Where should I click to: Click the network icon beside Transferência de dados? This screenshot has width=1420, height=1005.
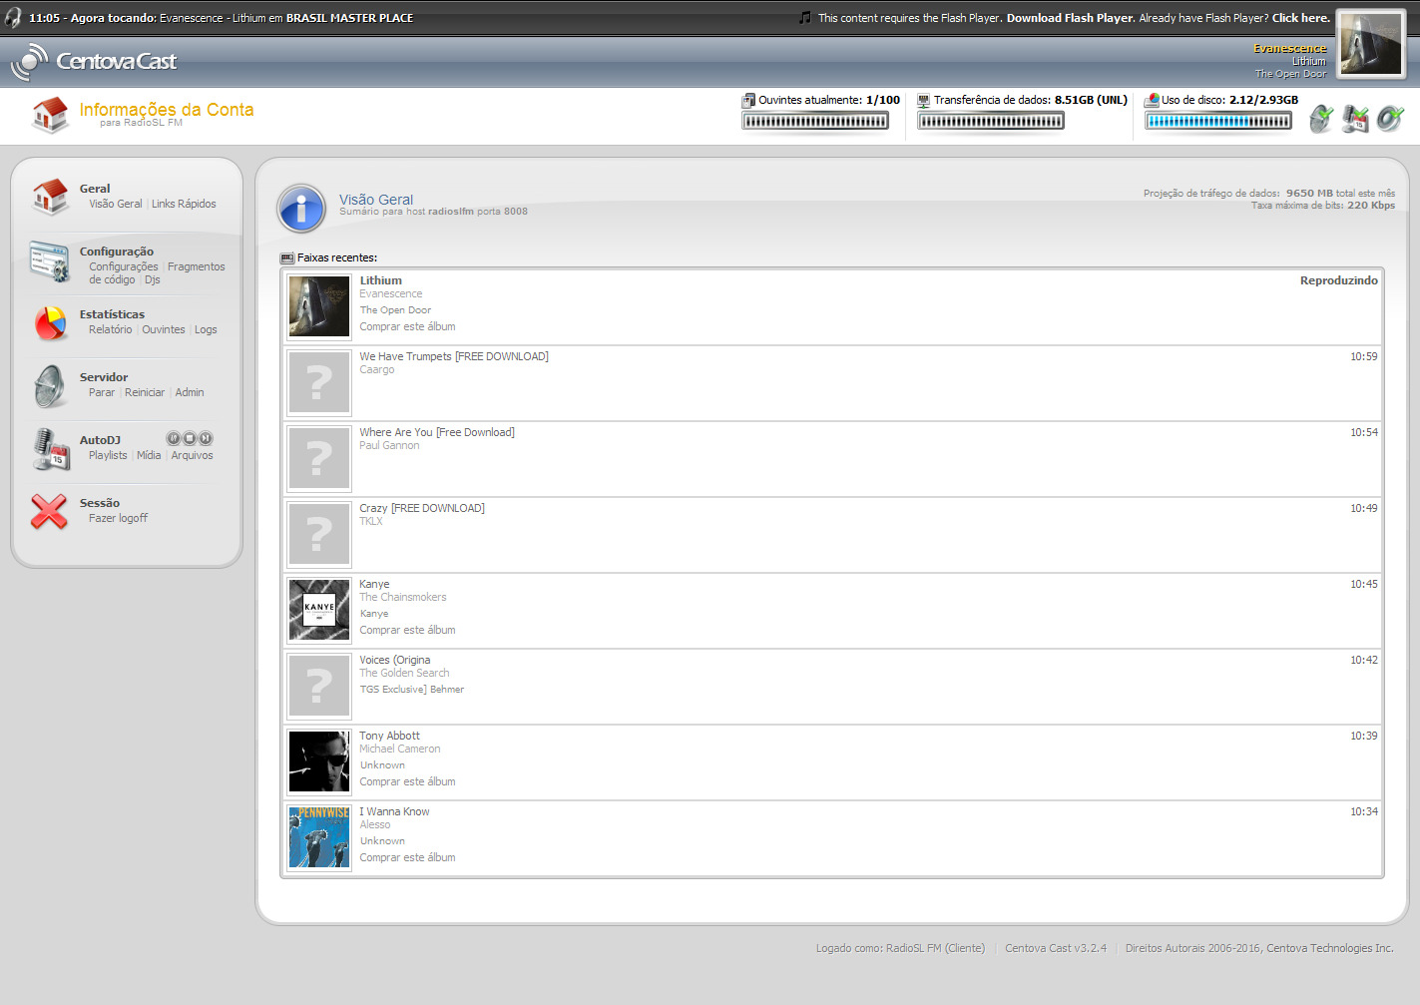[x=924, y=100]
